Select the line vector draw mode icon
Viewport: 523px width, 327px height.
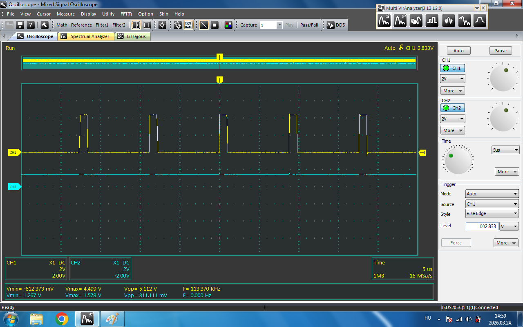point(203,25)
